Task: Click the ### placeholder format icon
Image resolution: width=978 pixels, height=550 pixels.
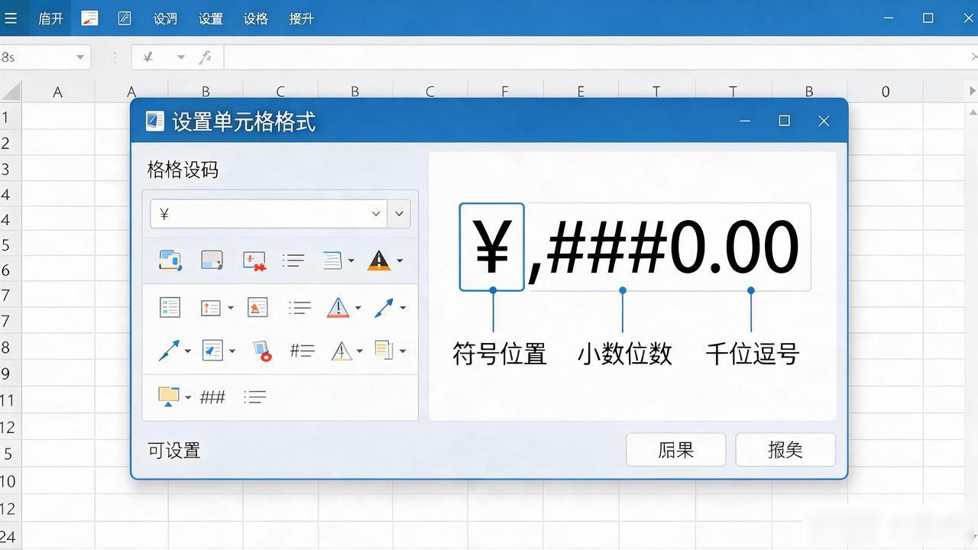Action: point(212,397)
